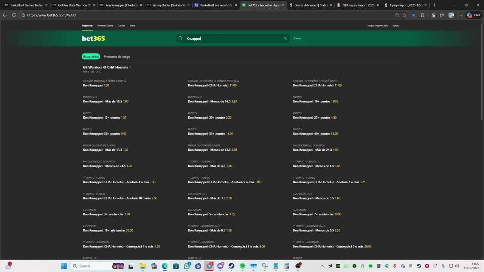The height and width of the screenshot is (272, 484).
Task: Select Anotará 7 o más at 3.25
Action: (x=329, y=182)
